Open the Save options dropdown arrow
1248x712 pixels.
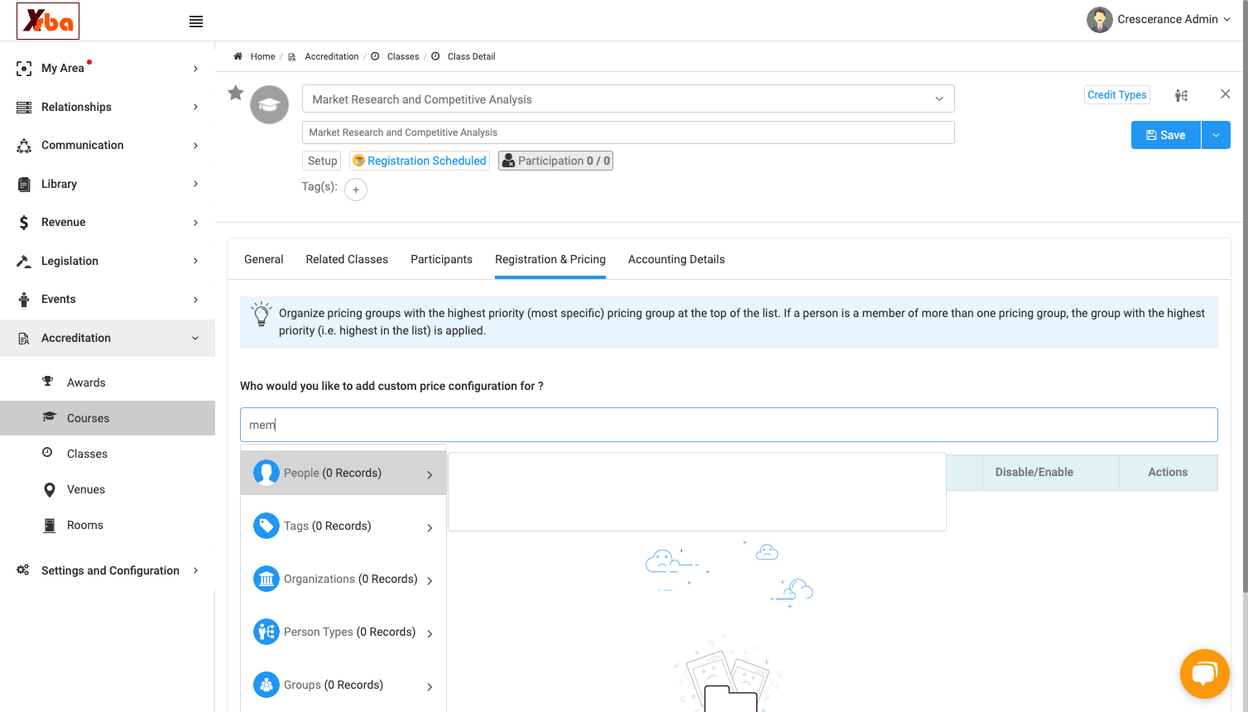click(x=1216, y=135)
